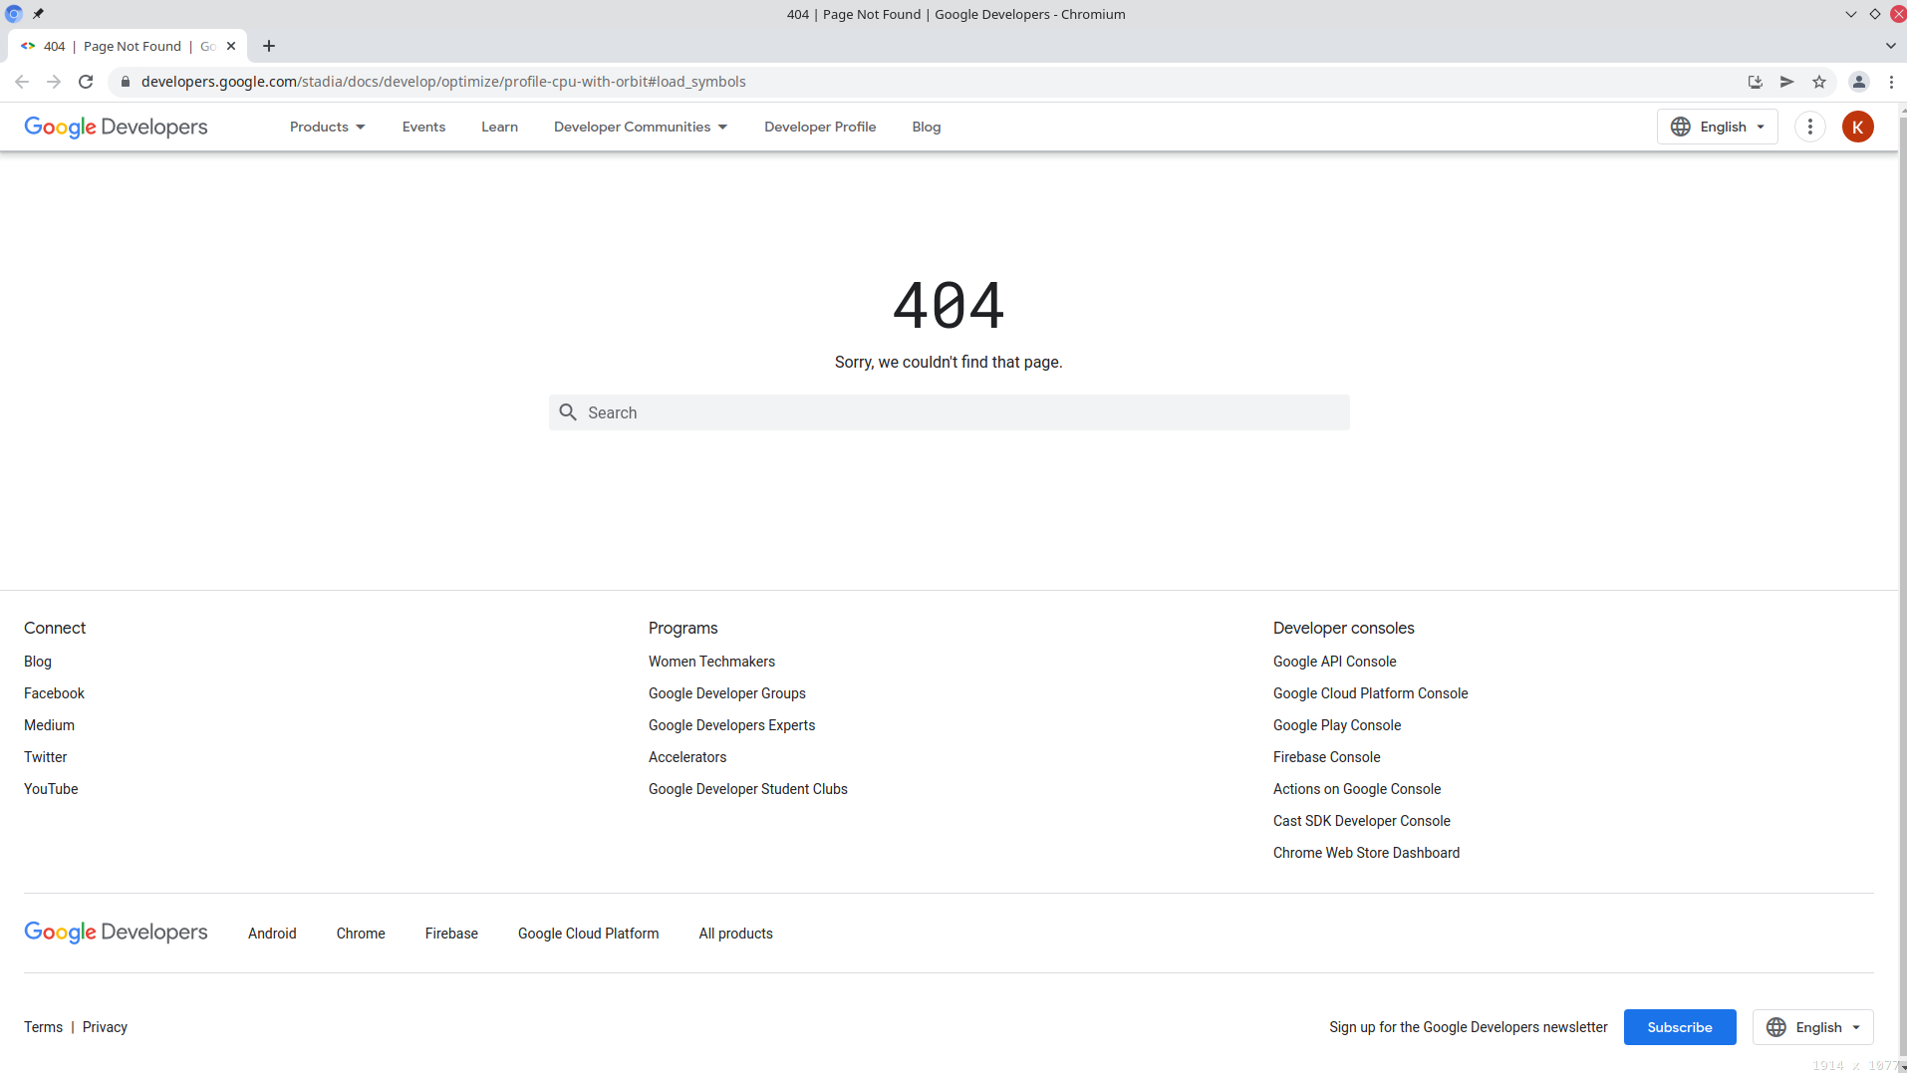Expand the Developer Communities dropdown

pos(641,127)
